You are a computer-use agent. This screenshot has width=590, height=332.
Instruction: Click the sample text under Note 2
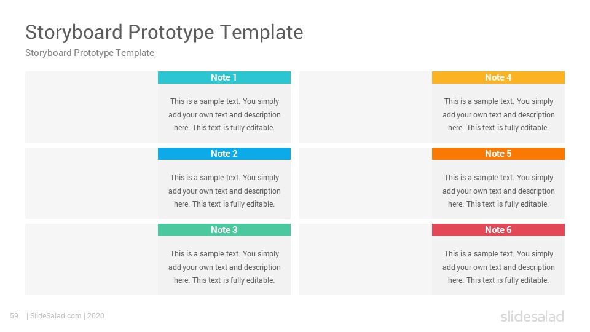coord(224,191)
